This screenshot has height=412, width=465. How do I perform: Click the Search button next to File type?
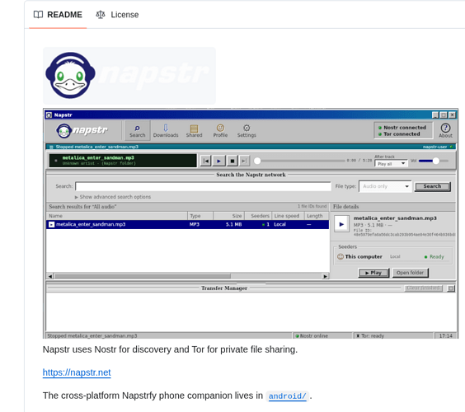click(x=432, y=186)
